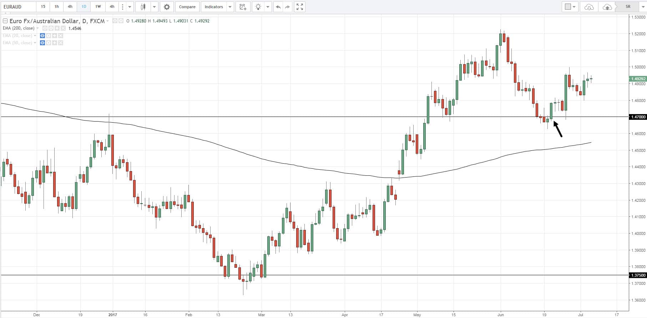The image size is (647, 318).
Task: Click the 2017 date axis label
Action: pyautogui.click(x=113, y=315)
